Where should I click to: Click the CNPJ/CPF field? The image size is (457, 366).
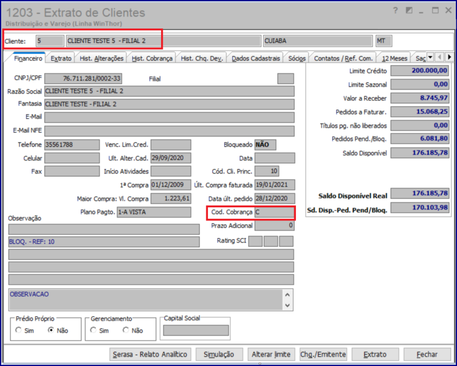[x=83, y=78]
